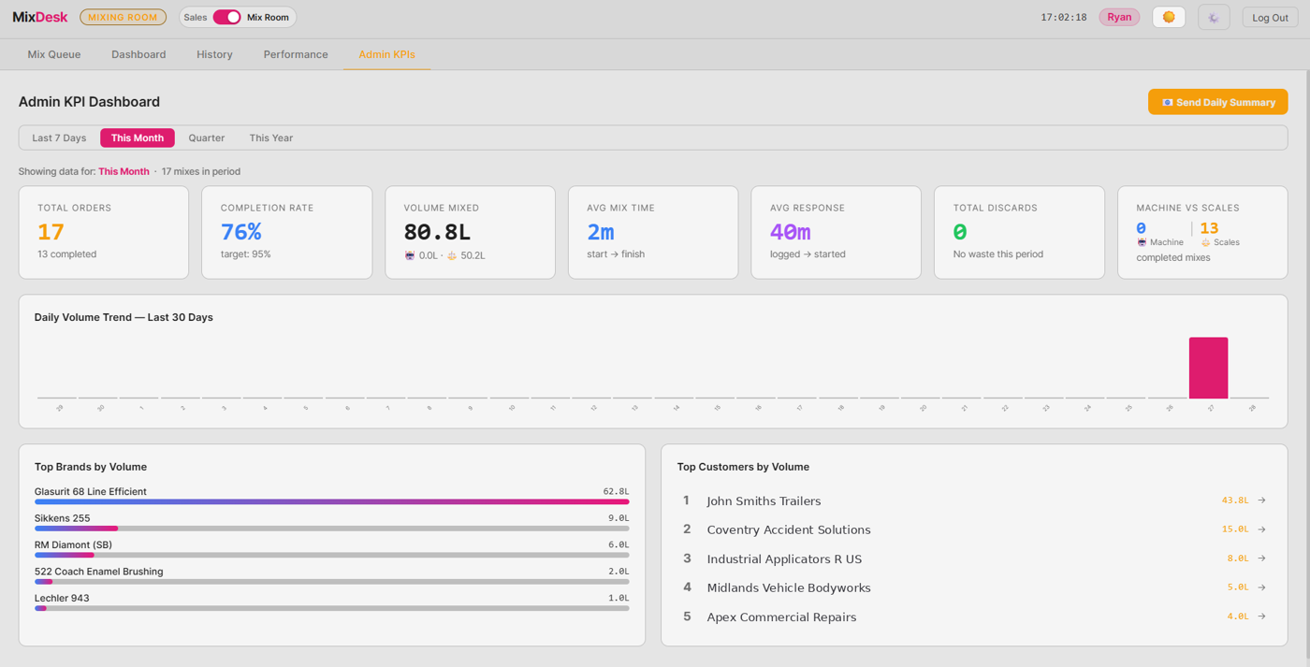Click the Glasurit 68 Line Efficient volume bar
Screen dimensions: 1310x667
point(331,502)
